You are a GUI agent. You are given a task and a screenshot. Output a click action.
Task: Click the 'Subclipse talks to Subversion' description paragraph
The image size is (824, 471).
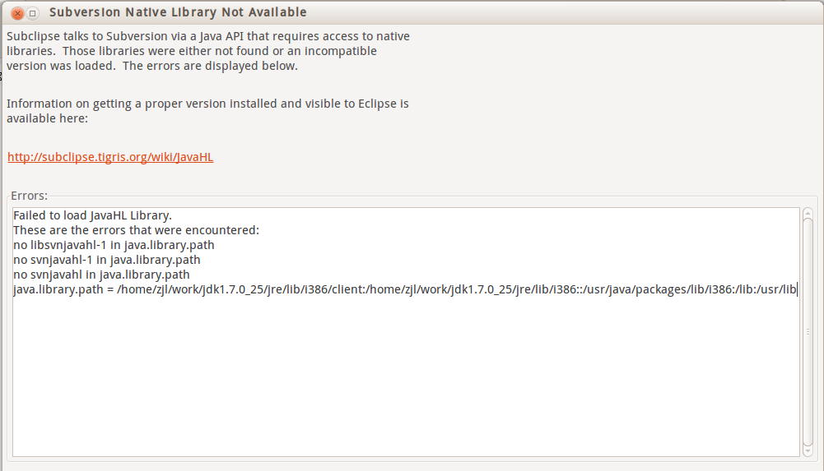[208, 51]
